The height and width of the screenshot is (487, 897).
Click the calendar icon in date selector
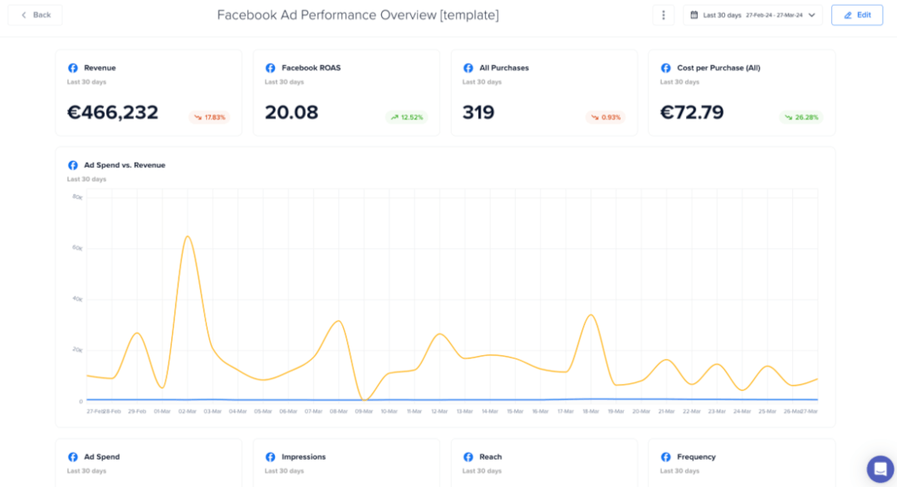[694, 15]
